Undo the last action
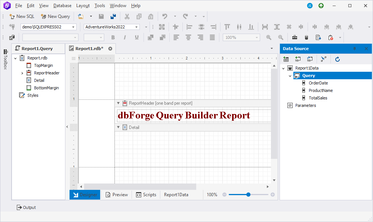Image resolution: width=373 pixels, height=222 pixels. point(164,16)
